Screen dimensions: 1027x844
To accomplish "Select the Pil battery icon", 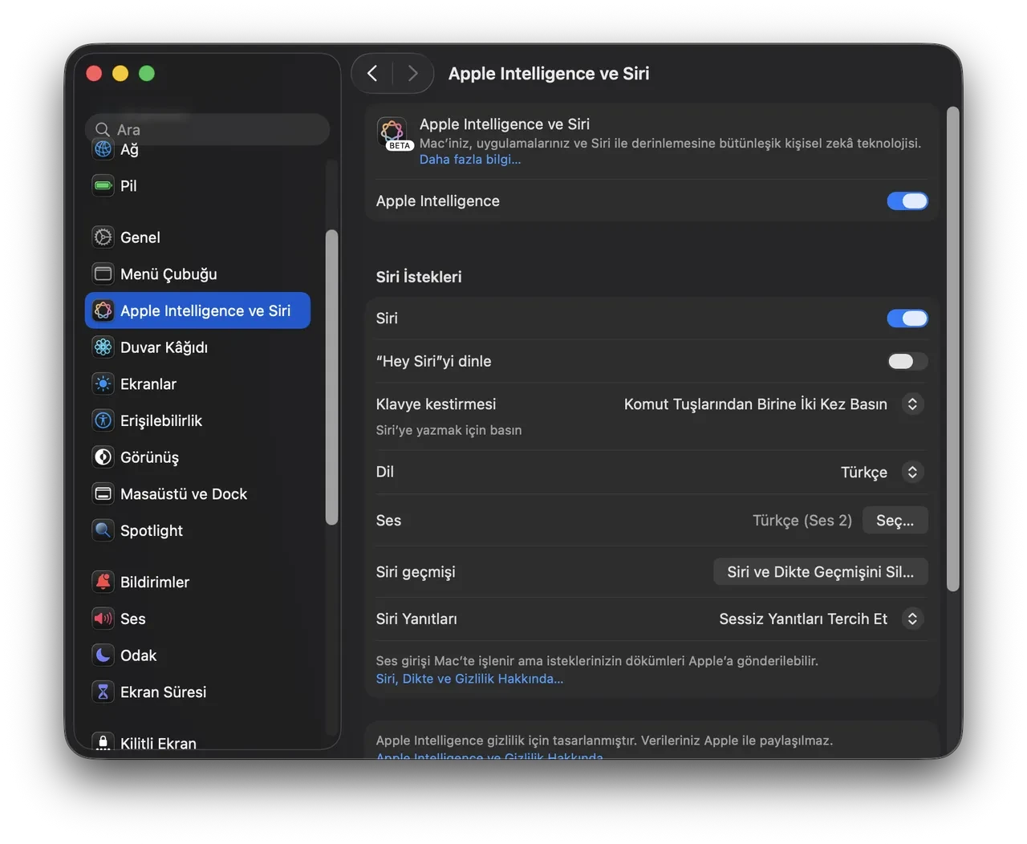I will (103, 185).
